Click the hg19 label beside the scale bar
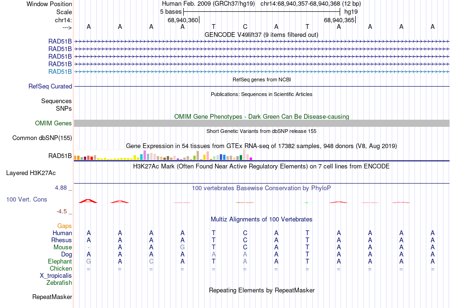Screen dimensions: 450x308 (351, 12)
